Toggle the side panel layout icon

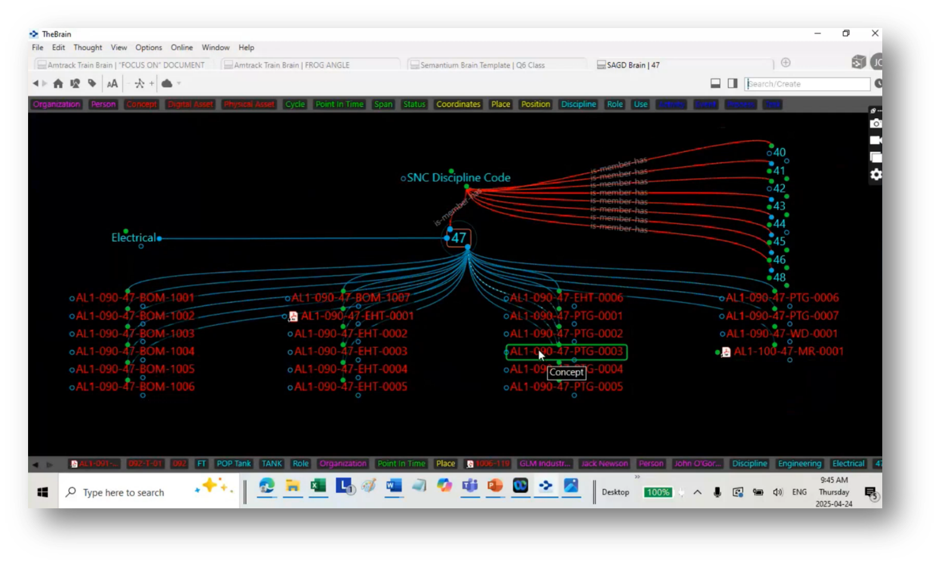732,84
